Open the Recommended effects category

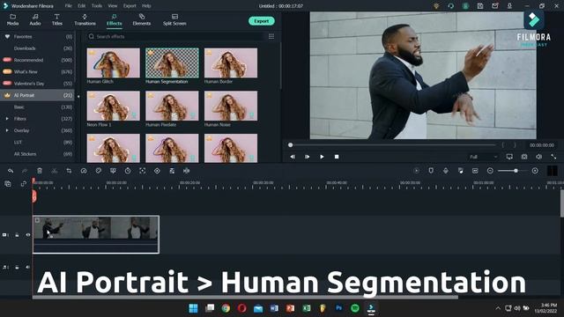tap(37, 60)
